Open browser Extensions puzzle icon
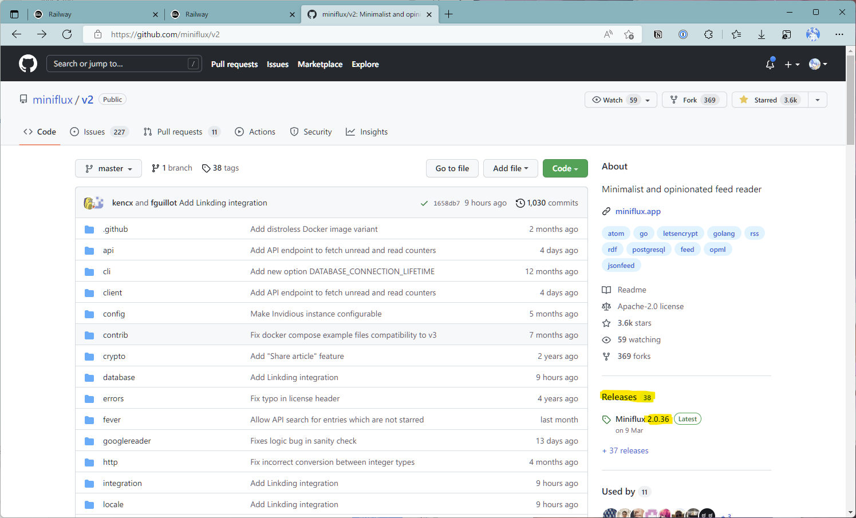The width and height of the screenshot is (856, 518). coord(708,34)
